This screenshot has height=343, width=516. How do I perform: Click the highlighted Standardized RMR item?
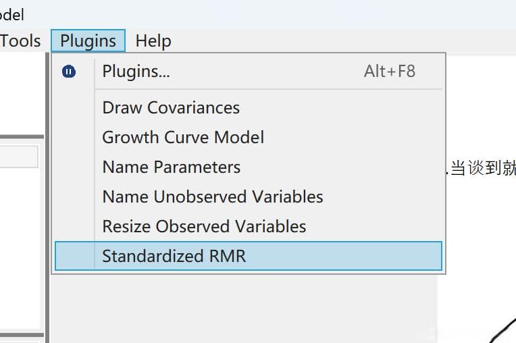click(x=249, y=256)
